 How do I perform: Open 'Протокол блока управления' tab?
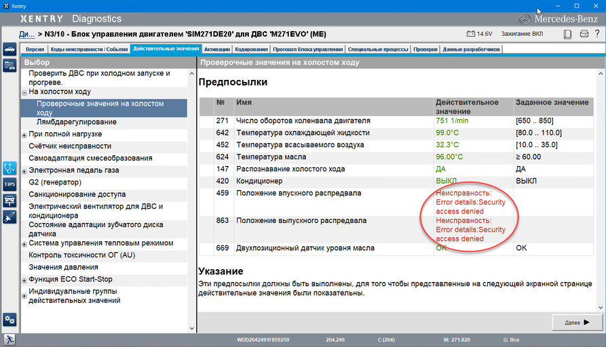point(307,49)
